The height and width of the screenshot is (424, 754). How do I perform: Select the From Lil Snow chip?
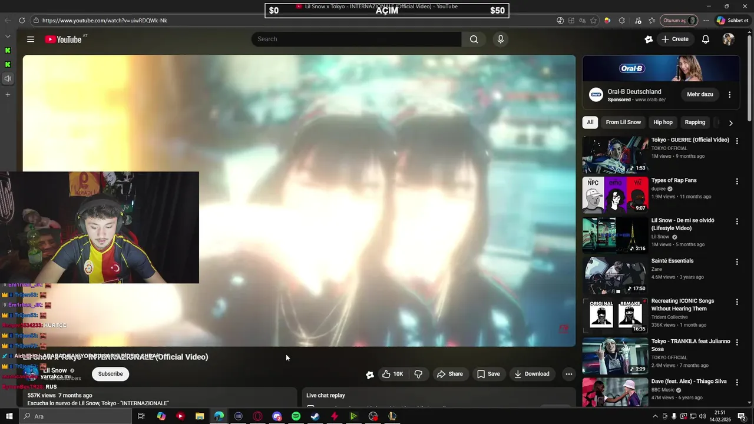[623, 122]
